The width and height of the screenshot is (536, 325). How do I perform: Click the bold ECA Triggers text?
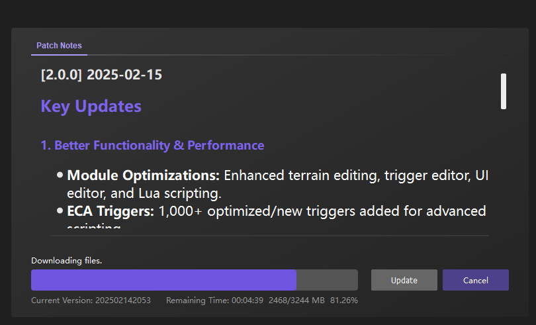click(x=111, y=211)
